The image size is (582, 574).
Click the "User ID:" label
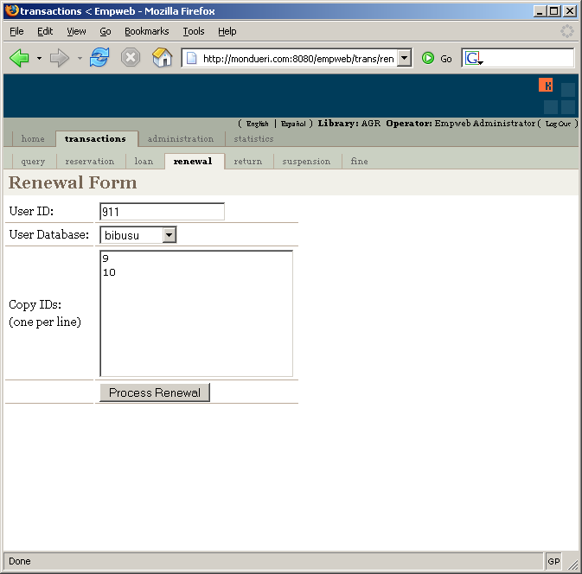pyautogui.click(x=31, y=211)
